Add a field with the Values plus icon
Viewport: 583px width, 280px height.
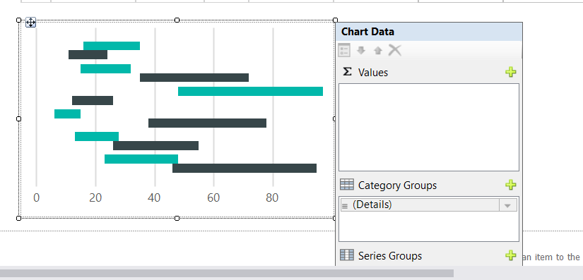pyautogui.click(x=511, y=72)
